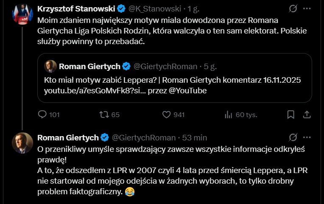Click the @YouTube mention in quoted tweet
The width and height of the screenshot is (324, 204).
[x=187, y=91]
